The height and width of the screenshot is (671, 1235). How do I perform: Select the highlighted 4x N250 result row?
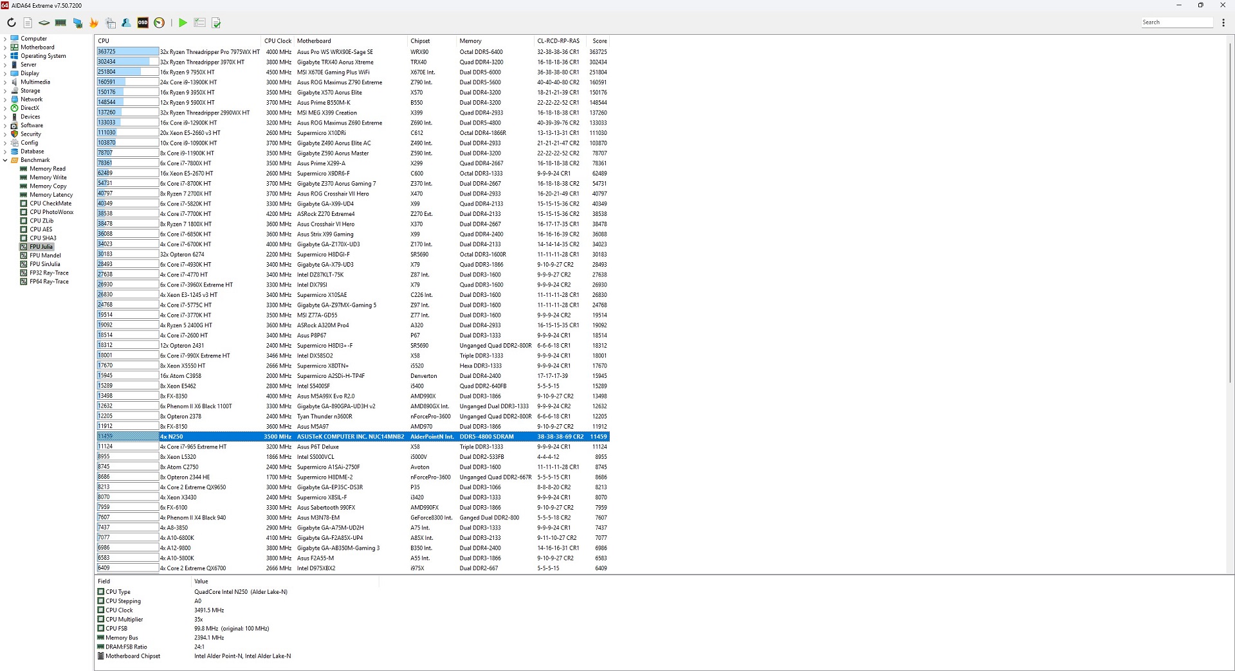click(x=352, y=436)
